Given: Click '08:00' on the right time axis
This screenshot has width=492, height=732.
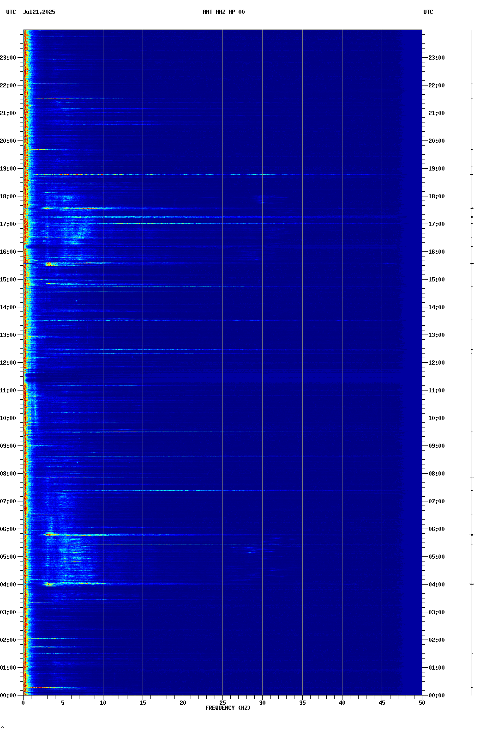Looking at the screenshot, I should 437,474.
